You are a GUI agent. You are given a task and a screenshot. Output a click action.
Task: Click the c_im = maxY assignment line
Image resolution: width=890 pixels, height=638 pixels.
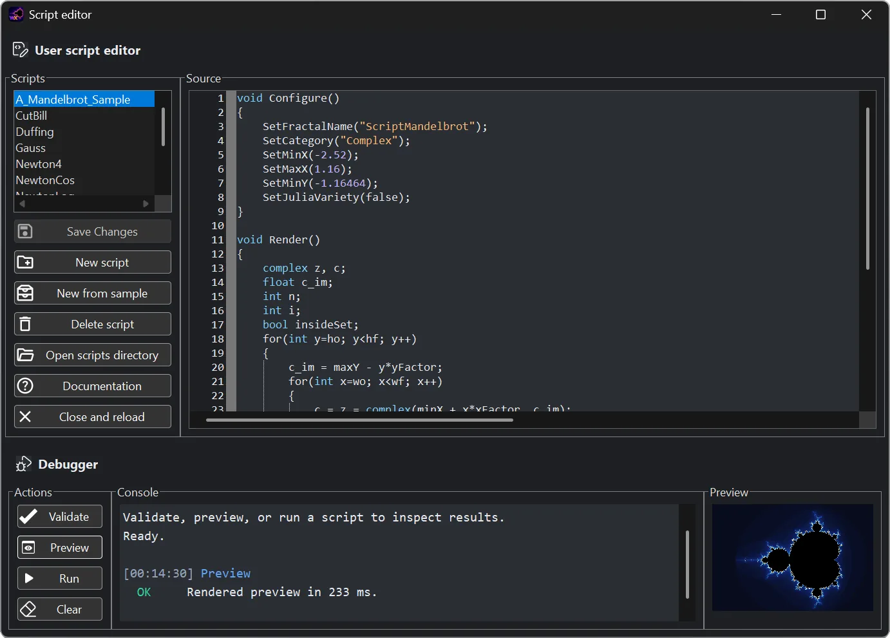(365, 367)
